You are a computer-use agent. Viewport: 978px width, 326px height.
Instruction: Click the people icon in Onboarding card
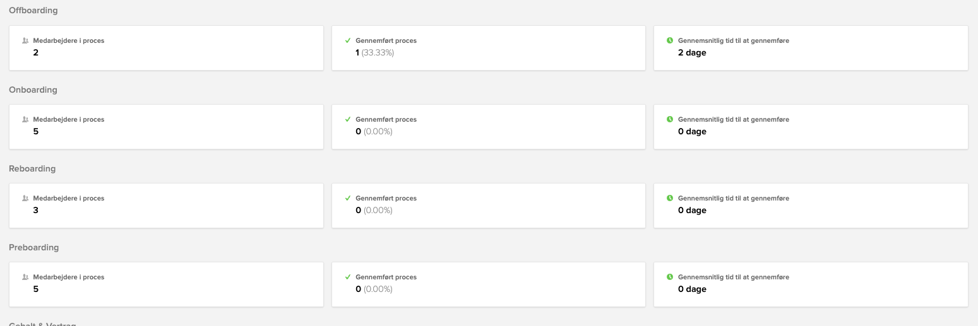[25, 119]
